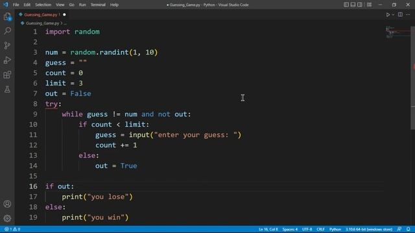The height and width of the screenshot is (233, 415).
Task: Click the 'True' value on line 14
Action: tap(129, 166)
